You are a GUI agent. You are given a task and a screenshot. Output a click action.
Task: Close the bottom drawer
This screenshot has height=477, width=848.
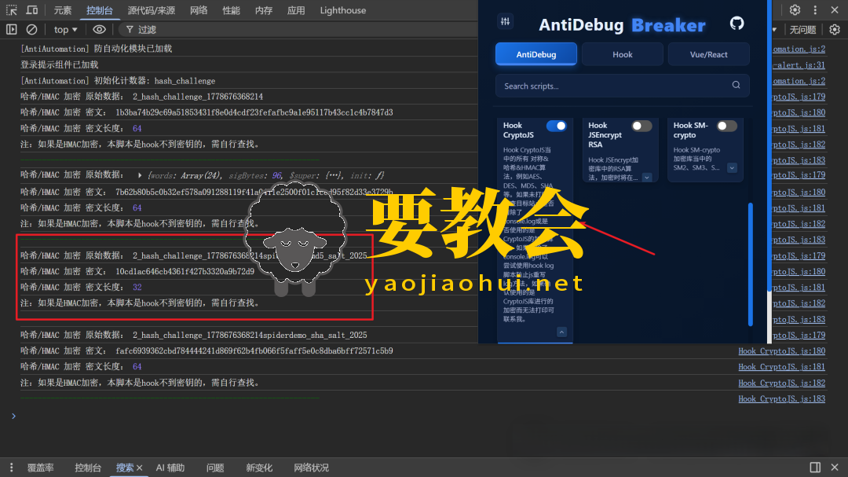(835, 468)
